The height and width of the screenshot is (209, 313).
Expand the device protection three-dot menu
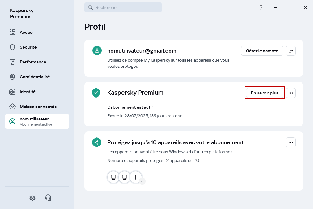point(291,142)
